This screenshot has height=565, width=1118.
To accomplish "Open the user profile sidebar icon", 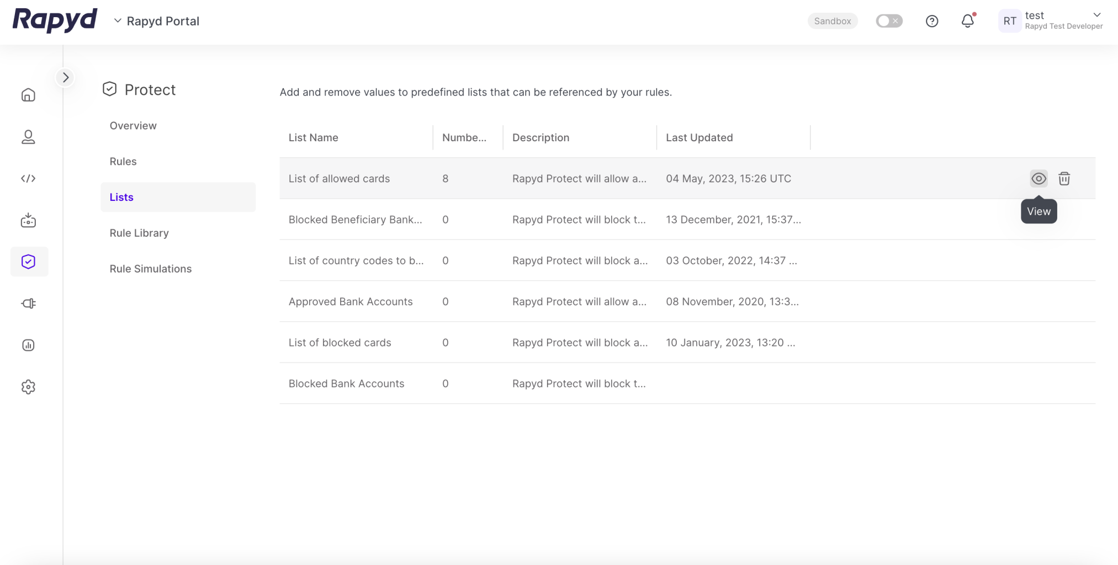I will (x=28, y=137).
